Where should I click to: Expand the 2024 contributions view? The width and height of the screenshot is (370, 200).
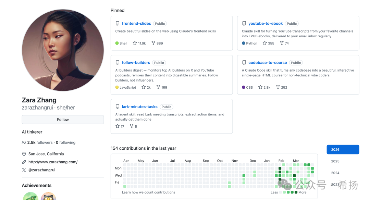(x=335, y=173)
